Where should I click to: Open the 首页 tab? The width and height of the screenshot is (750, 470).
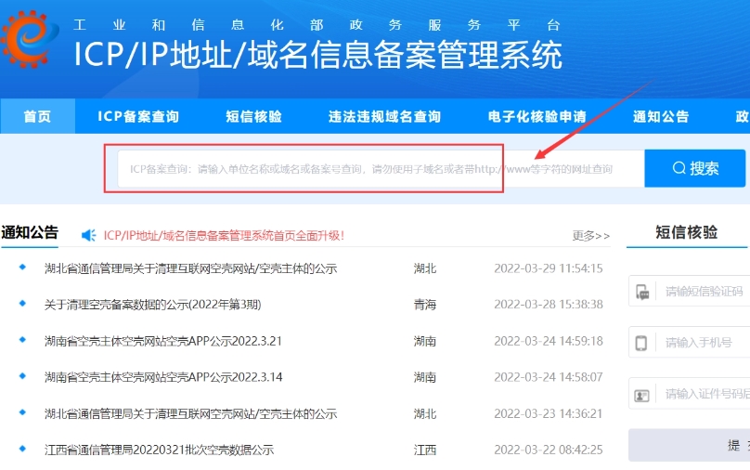point(37,117)
